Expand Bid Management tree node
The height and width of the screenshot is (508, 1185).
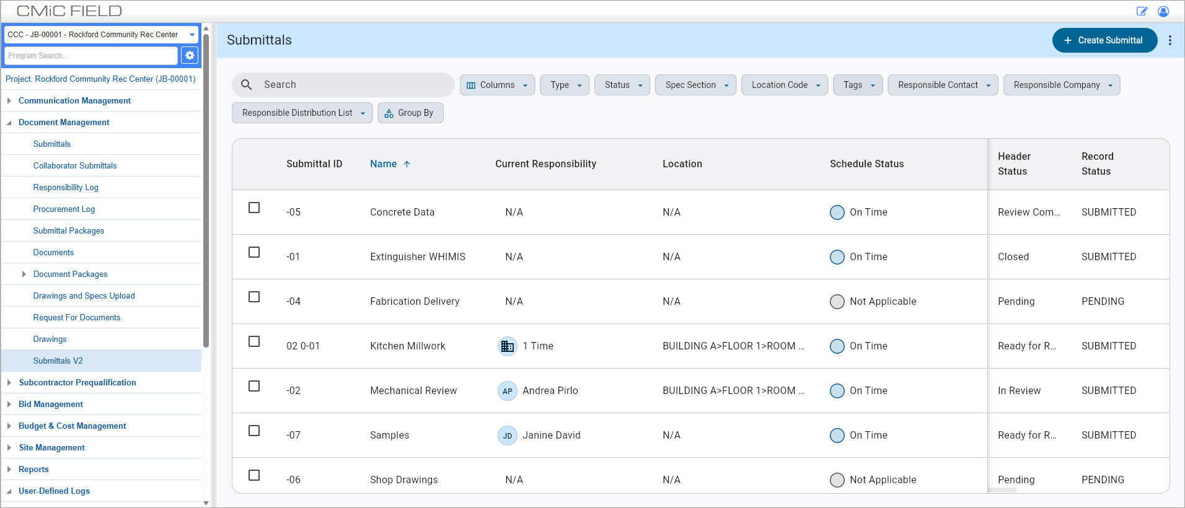coord(9,404)
